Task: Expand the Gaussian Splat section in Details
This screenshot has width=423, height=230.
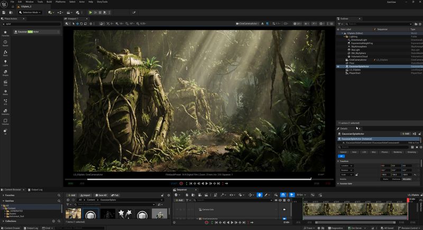Action: 338,183
